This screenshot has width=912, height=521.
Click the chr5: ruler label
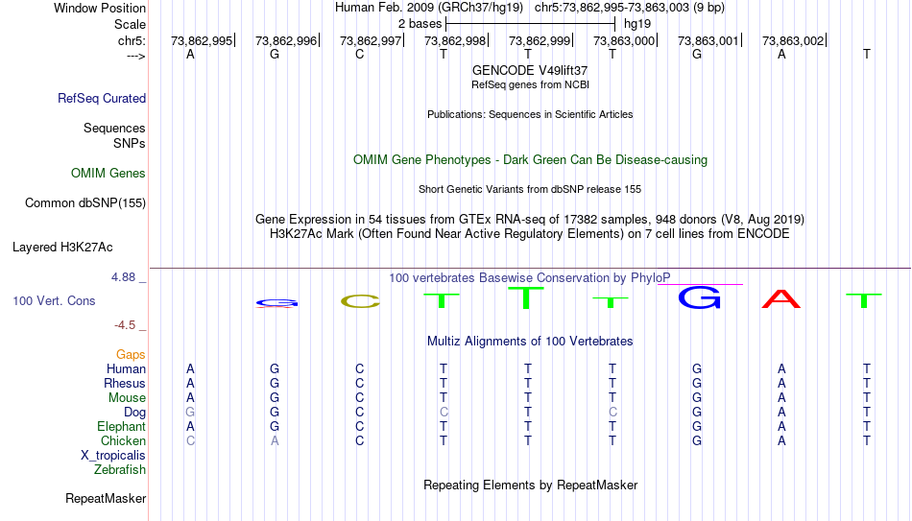point(132,40)
